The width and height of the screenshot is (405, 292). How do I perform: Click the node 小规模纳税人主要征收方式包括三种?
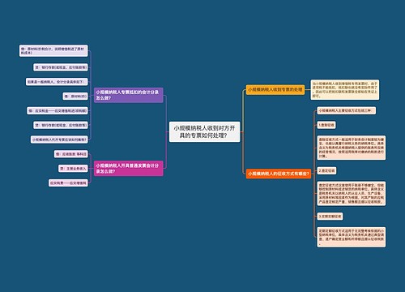tap(346, 110)
